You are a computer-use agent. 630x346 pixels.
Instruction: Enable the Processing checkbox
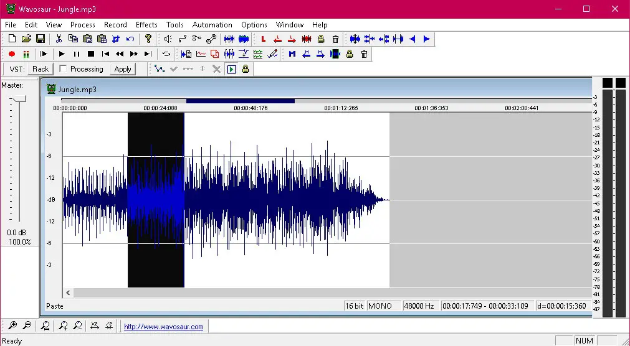63,69
